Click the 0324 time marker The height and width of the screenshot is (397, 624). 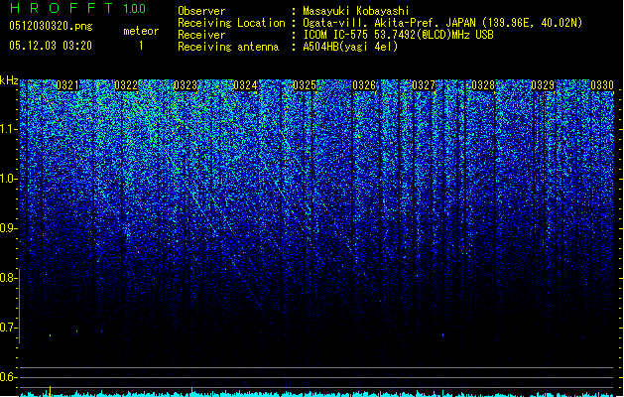click(x=245, y=85)
